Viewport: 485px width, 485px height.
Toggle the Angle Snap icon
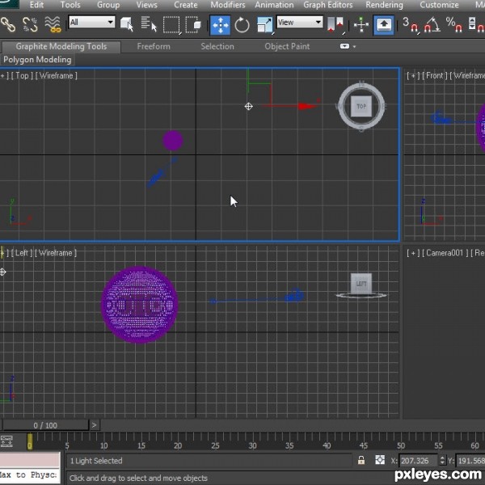click(432, 25)
